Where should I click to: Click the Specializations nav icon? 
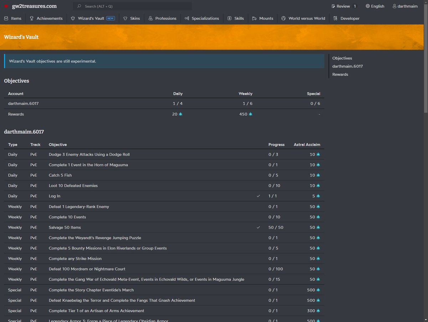pyautogui.click(x=187, y=18)
